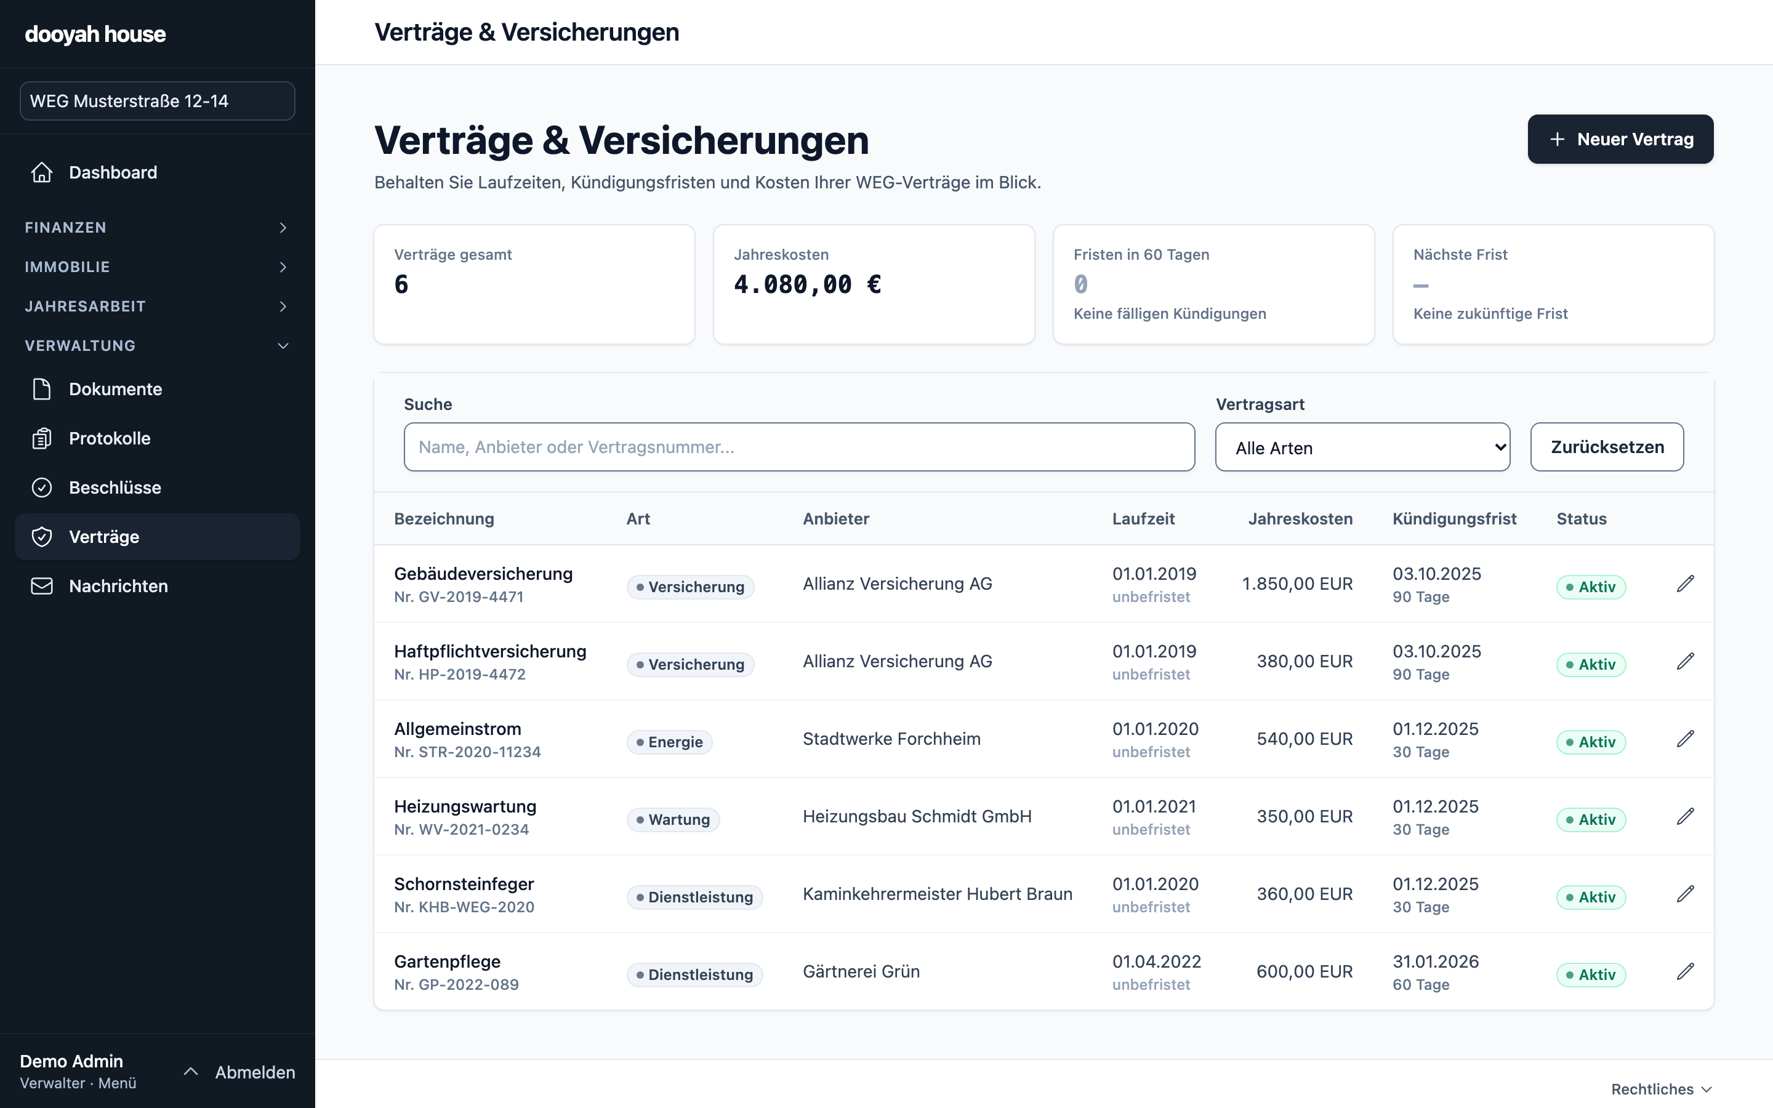Edit the Gartenpflege contract via pencil icon
The image size is (1773, 1108).
point(1685,972)
